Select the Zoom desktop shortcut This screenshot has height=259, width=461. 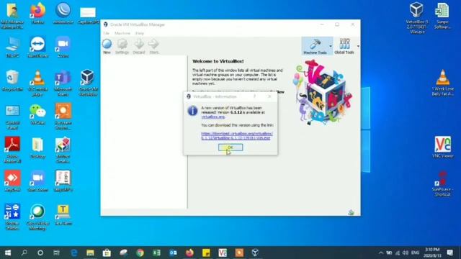(63, 47)
